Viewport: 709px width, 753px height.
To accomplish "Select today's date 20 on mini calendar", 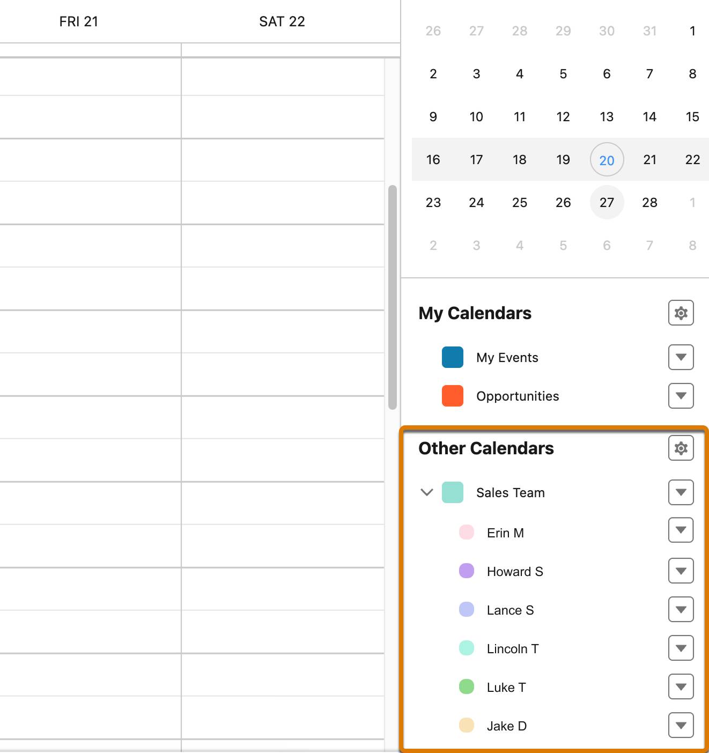I will click(607, 160).
